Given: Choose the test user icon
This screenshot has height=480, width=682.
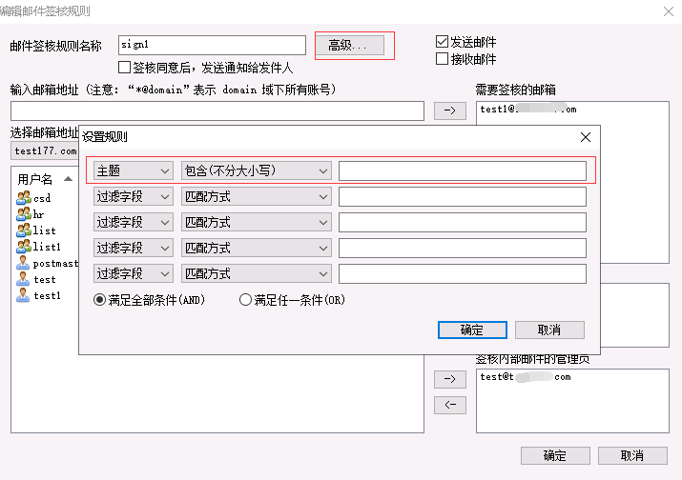Looking at the screenshot, I should 24,279.
